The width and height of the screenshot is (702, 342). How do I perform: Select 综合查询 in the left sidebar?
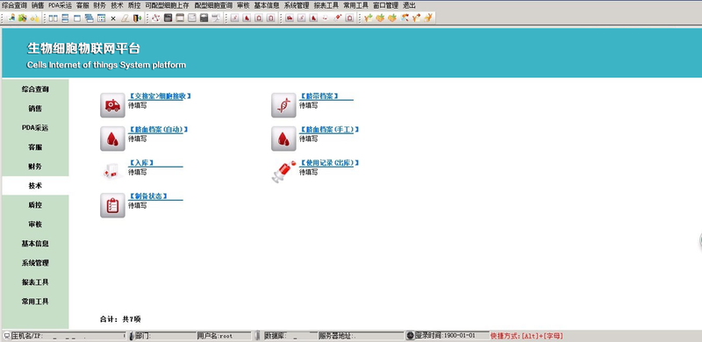pyautogui.click(x=35, y=89)
